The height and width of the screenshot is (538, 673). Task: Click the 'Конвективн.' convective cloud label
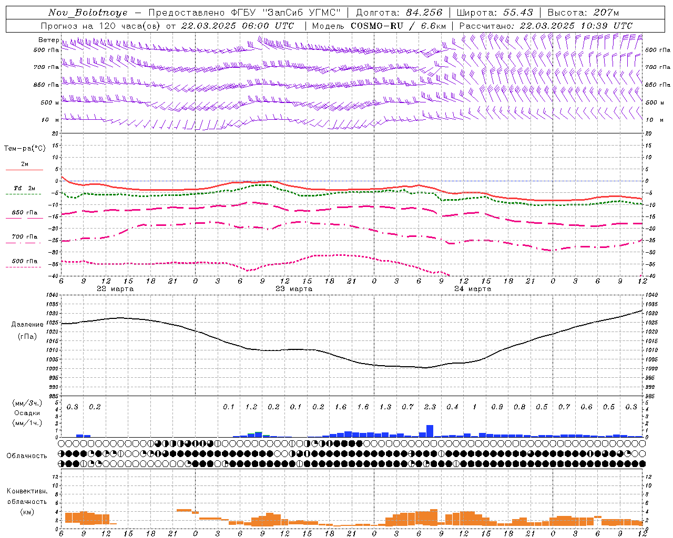(x=27, y=491)
